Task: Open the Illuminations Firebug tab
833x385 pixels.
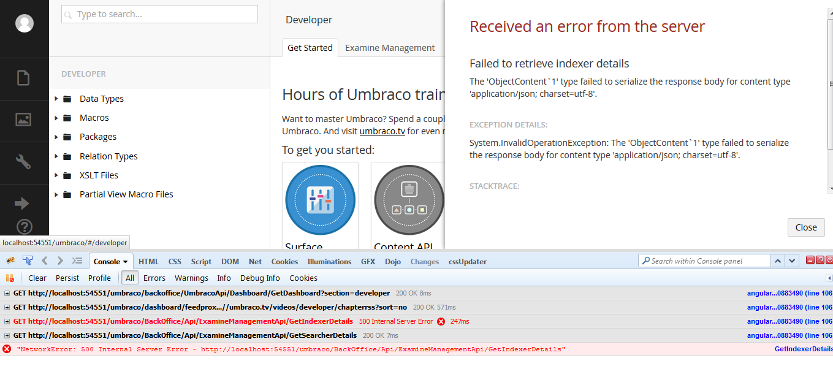Action: pyautogui.click(x=329, y=261)
